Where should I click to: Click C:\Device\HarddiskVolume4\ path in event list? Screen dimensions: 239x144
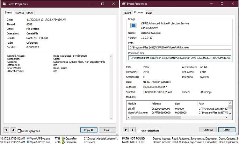tap(101, 139)
